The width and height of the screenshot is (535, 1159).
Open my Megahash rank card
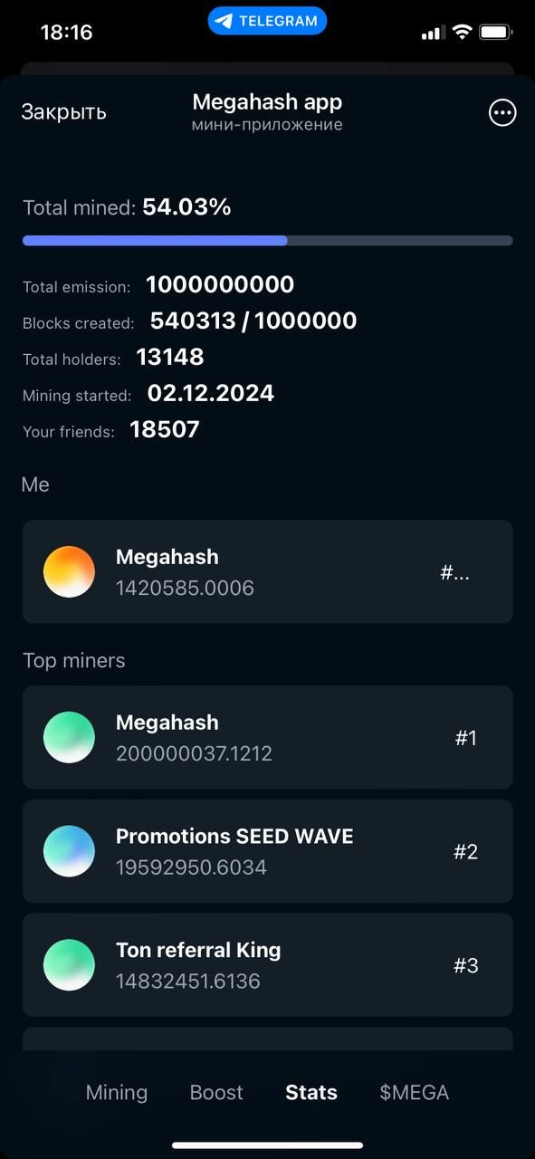[x=268, y=571]
